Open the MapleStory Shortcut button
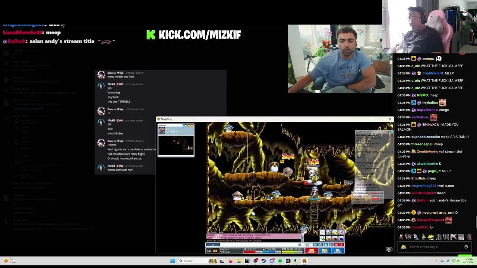The height and width of the screenshot is (268, 477). (x=338, y=251)
